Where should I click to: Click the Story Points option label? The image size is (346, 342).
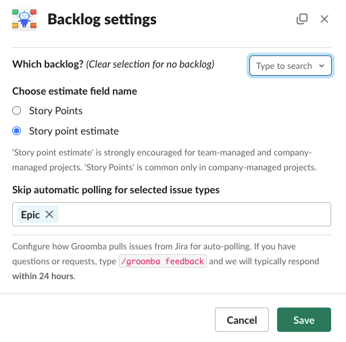coord(56,111)
